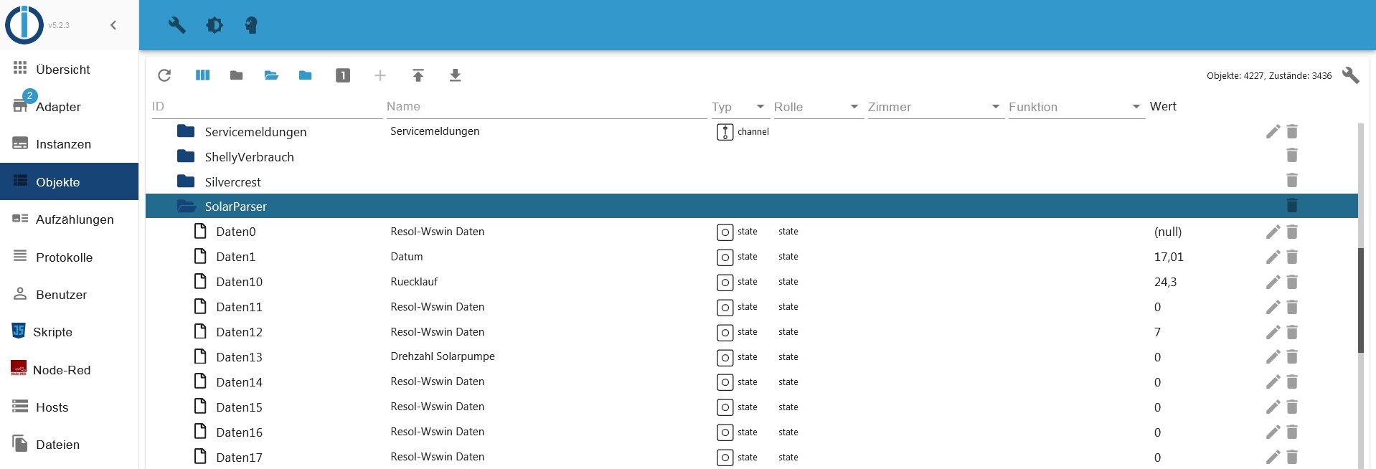The image size is (1376, 469).
Task: Click the collapse all folders icon
Action: [236, 75]
